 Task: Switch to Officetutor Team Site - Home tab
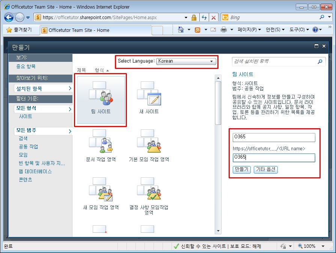[x=96, y=30]
